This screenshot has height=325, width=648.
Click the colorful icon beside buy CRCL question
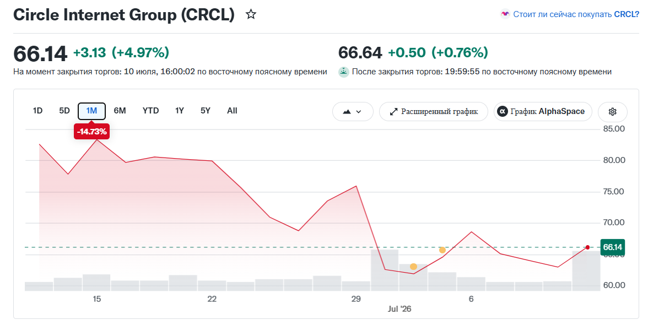click(505, 14)
